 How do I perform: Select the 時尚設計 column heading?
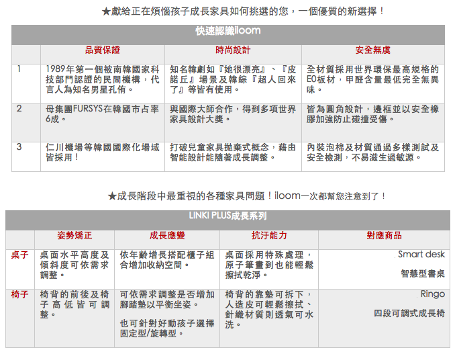tap(233, 50)
